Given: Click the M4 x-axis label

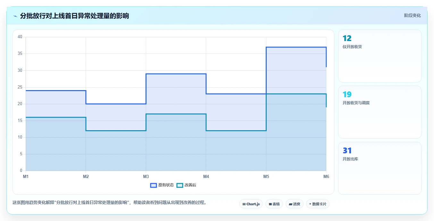Looking at the screenshot, I should tap(206, 176).
